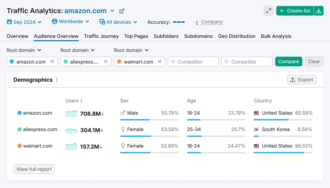Click the expand fullscreen icon button

[269, 11]
